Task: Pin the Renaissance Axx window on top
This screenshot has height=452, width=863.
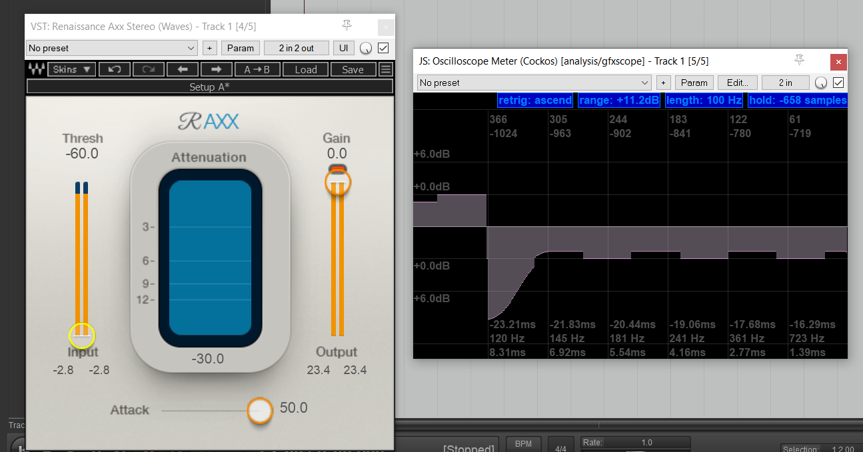Action: (347, 26)
